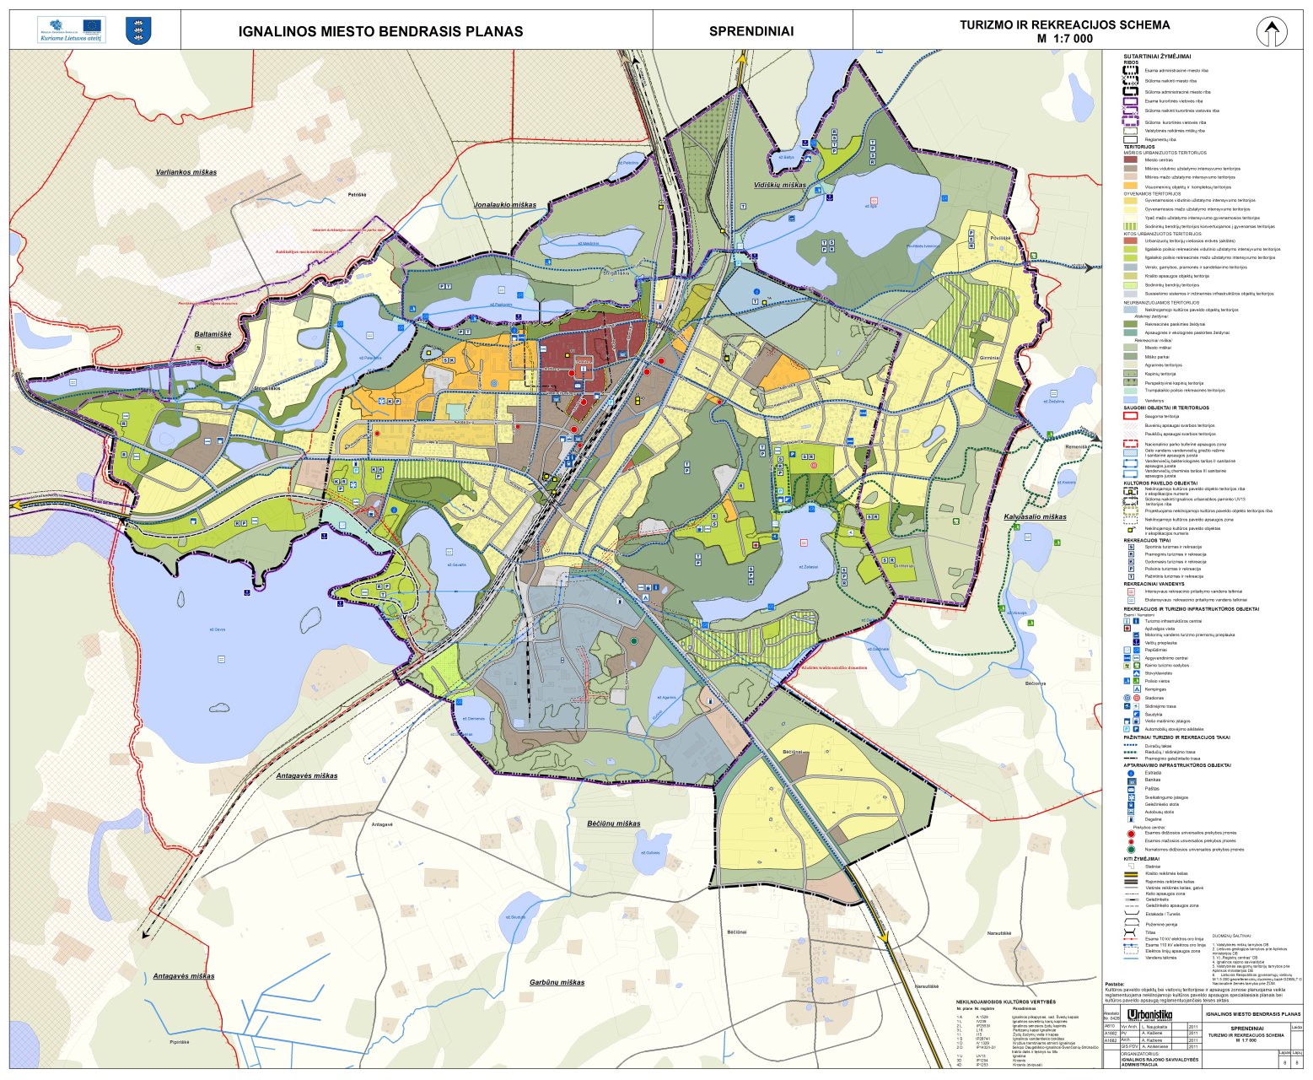This screenshot has height=1080, width=1313.
Task: Click the Intensyvaus rekreacinio vandens telkiniai legend icon
Action: point(1131,591)
